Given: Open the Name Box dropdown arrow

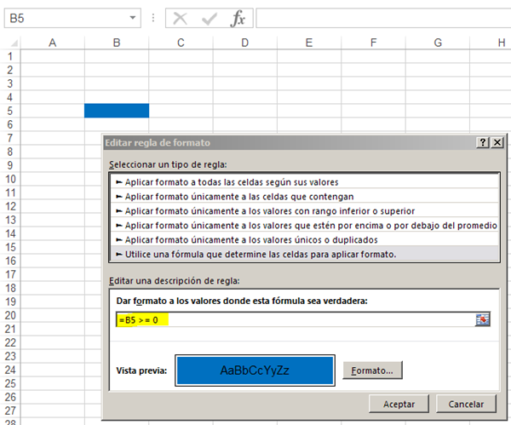Looking at the screenshot, I should tap(132, 18).
